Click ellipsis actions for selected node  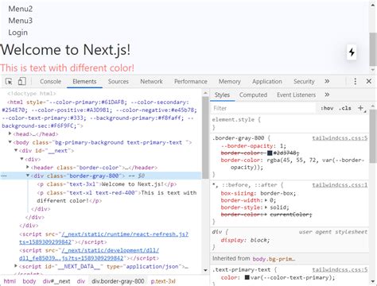click(x=4, y=176)
